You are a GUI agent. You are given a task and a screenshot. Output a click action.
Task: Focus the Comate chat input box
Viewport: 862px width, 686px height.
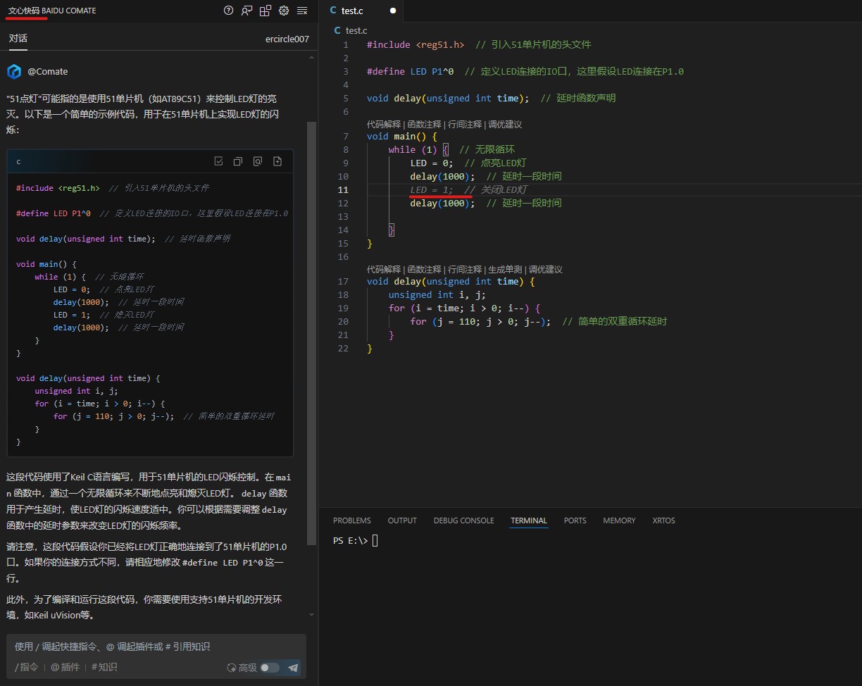tap(156, 647)
